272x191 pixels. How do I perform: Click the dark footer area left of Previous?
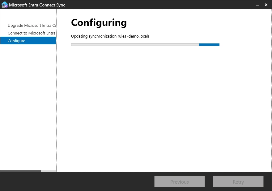pyautogui.click(x=77, y=182)
